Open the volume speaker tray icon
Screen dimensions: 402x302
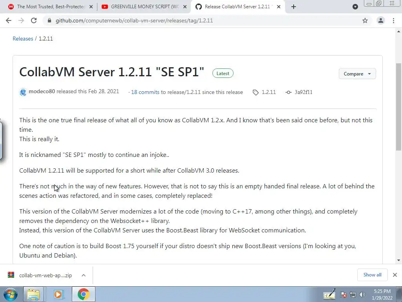(x=362, y=295)
